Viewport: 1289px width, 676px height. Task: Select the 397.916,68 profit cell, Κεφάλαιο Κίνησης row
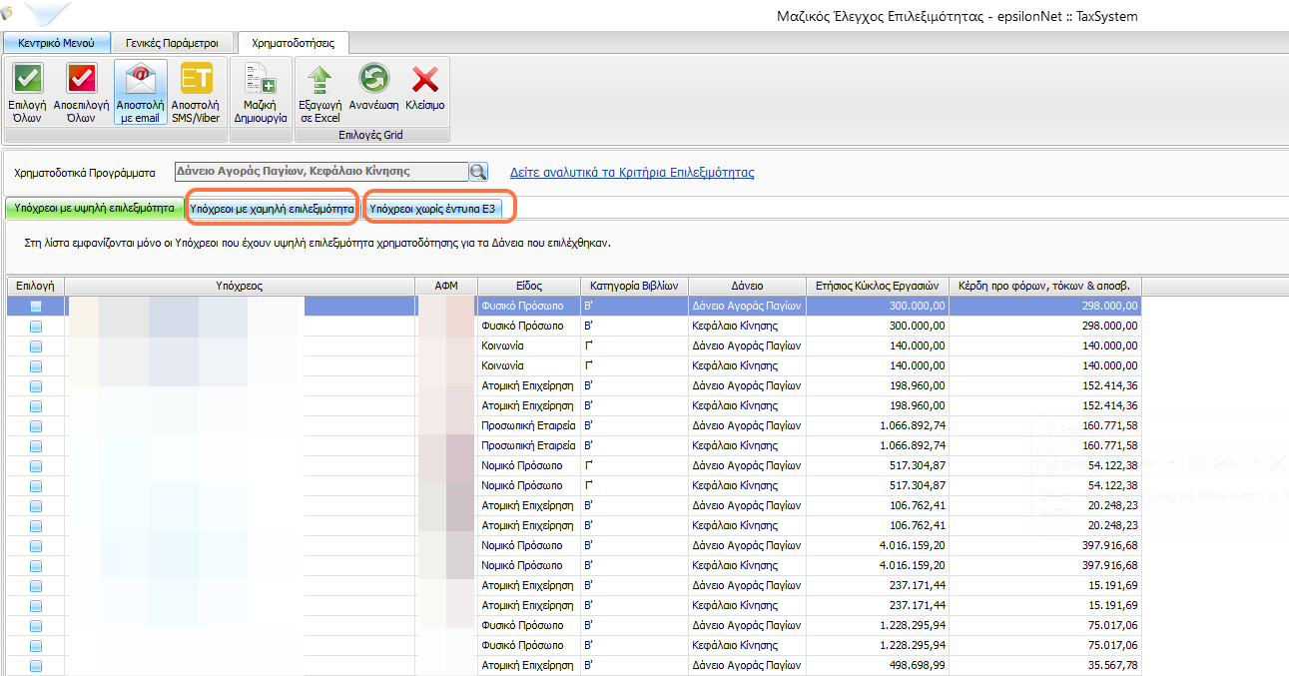(1045, 565)
